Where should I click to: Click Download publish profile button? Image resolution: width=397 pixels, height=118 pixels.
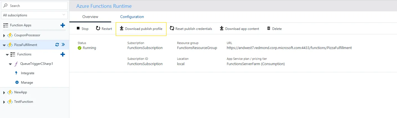click(x=141, y=29)
